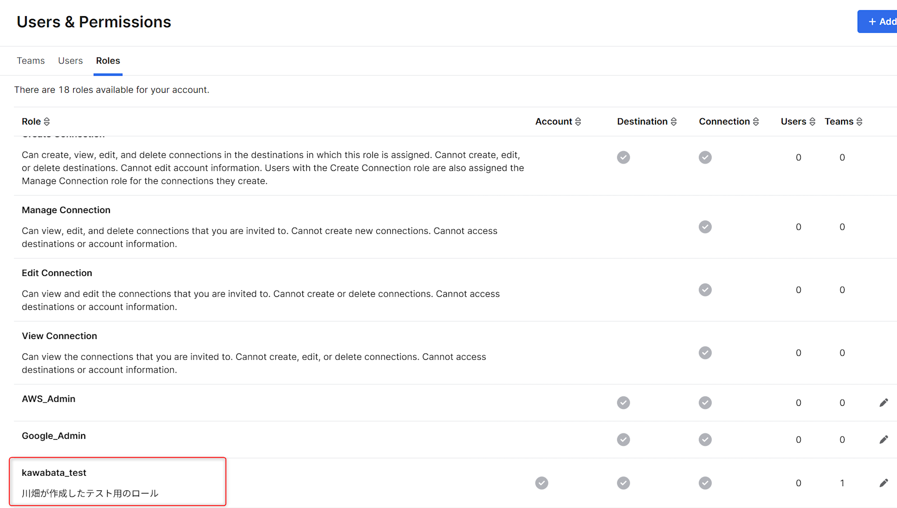Click the AWS_Admin Destination permission checkmark
This screenshot has width=897, height=508.
pos(623,403)
